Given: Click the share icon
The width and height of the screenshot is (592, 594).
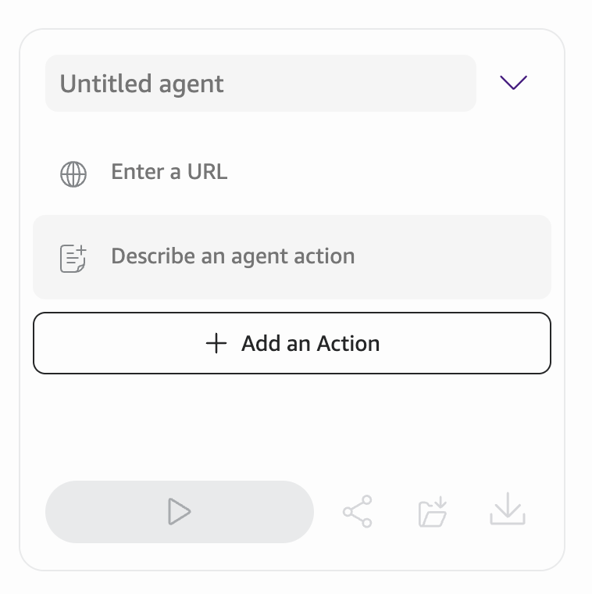Looking at the screenshot, I should [358, 512].
